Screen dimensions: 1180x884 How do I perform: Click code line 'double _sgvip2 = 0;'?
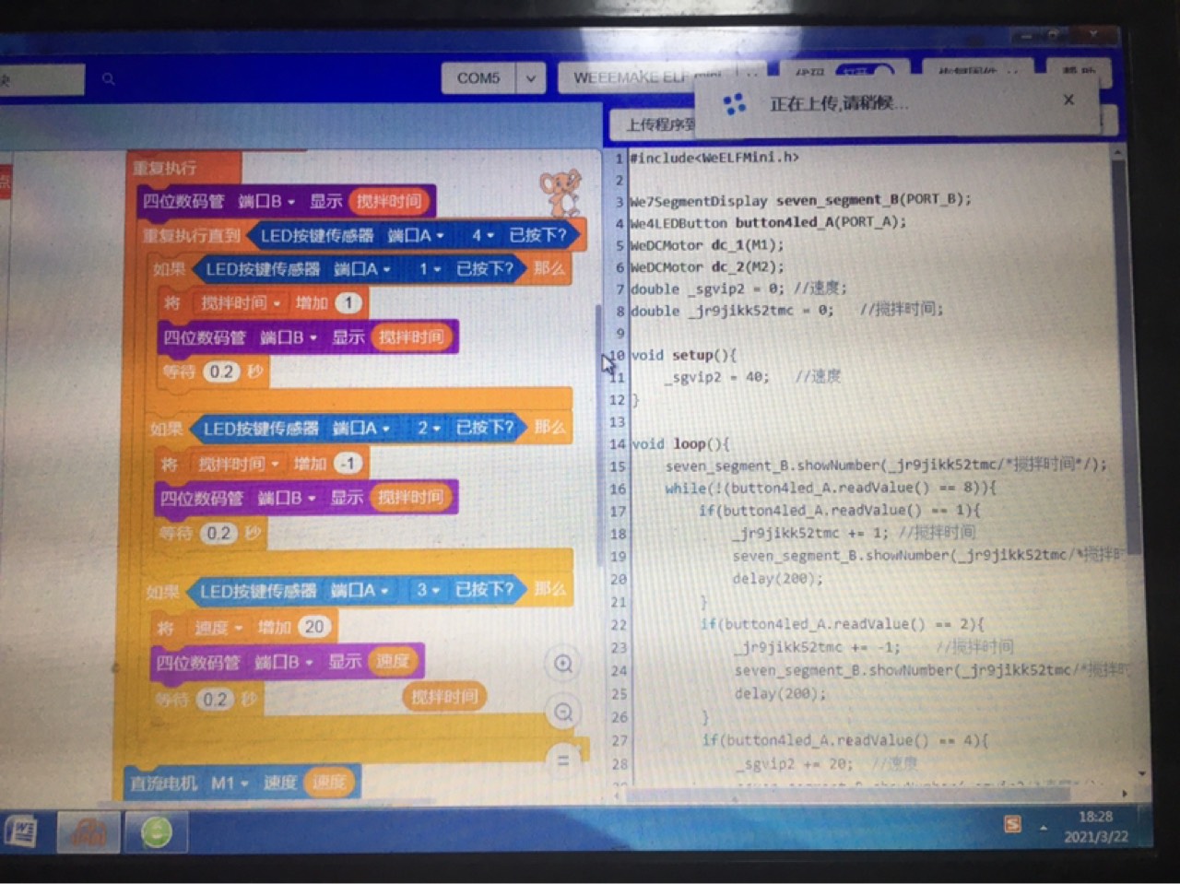707,289
